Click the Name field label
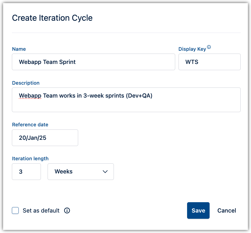 click(x=19, y=49)
